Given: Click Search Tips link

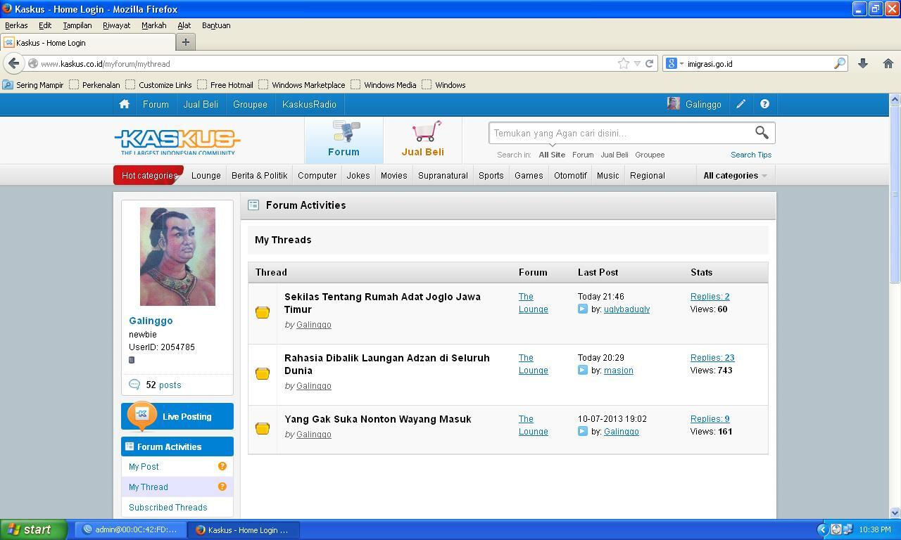Looking at the screenshot, I should click(x=751, y=155).
